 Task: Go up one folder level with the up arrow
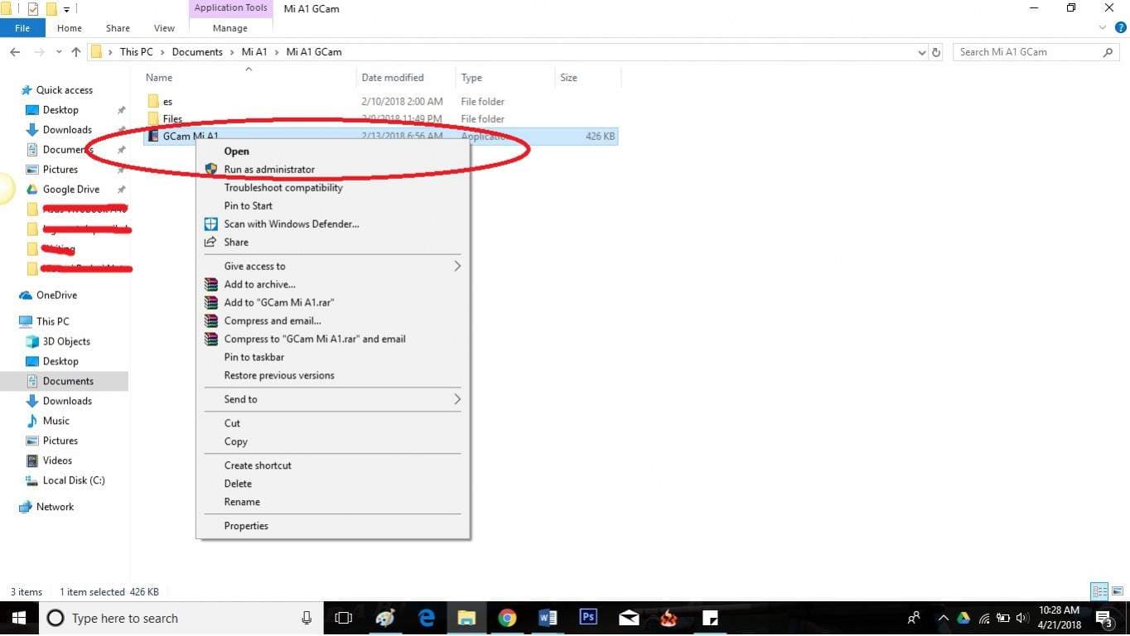pyautogui.click(x=76, y=52)
